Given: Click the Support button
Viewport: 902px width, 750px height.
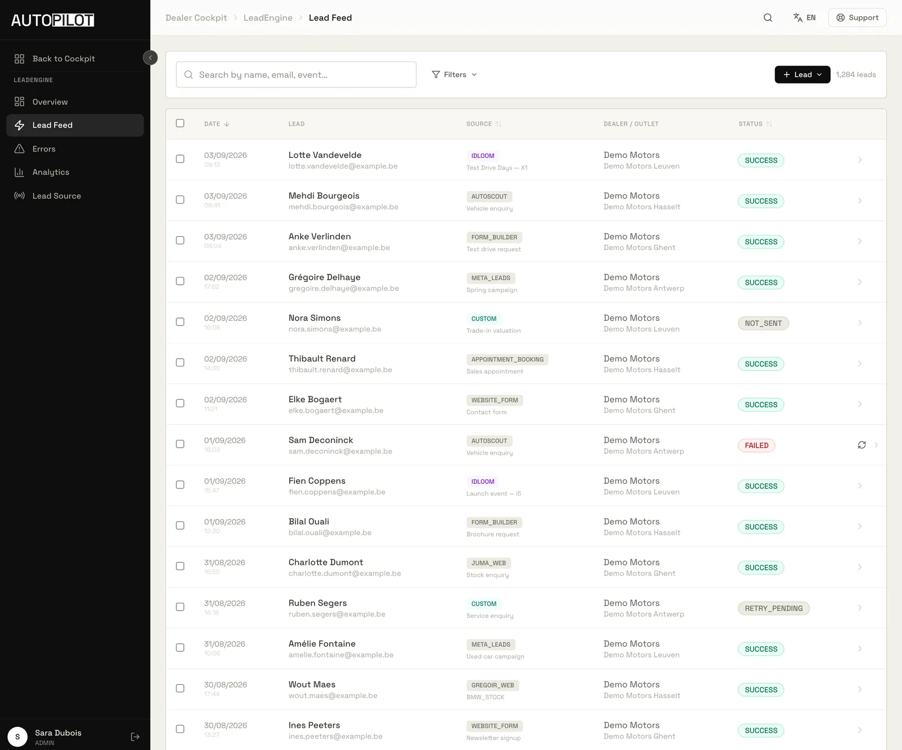Looking at the screenshot, I should pyautogui.click(x=857, y=17).
